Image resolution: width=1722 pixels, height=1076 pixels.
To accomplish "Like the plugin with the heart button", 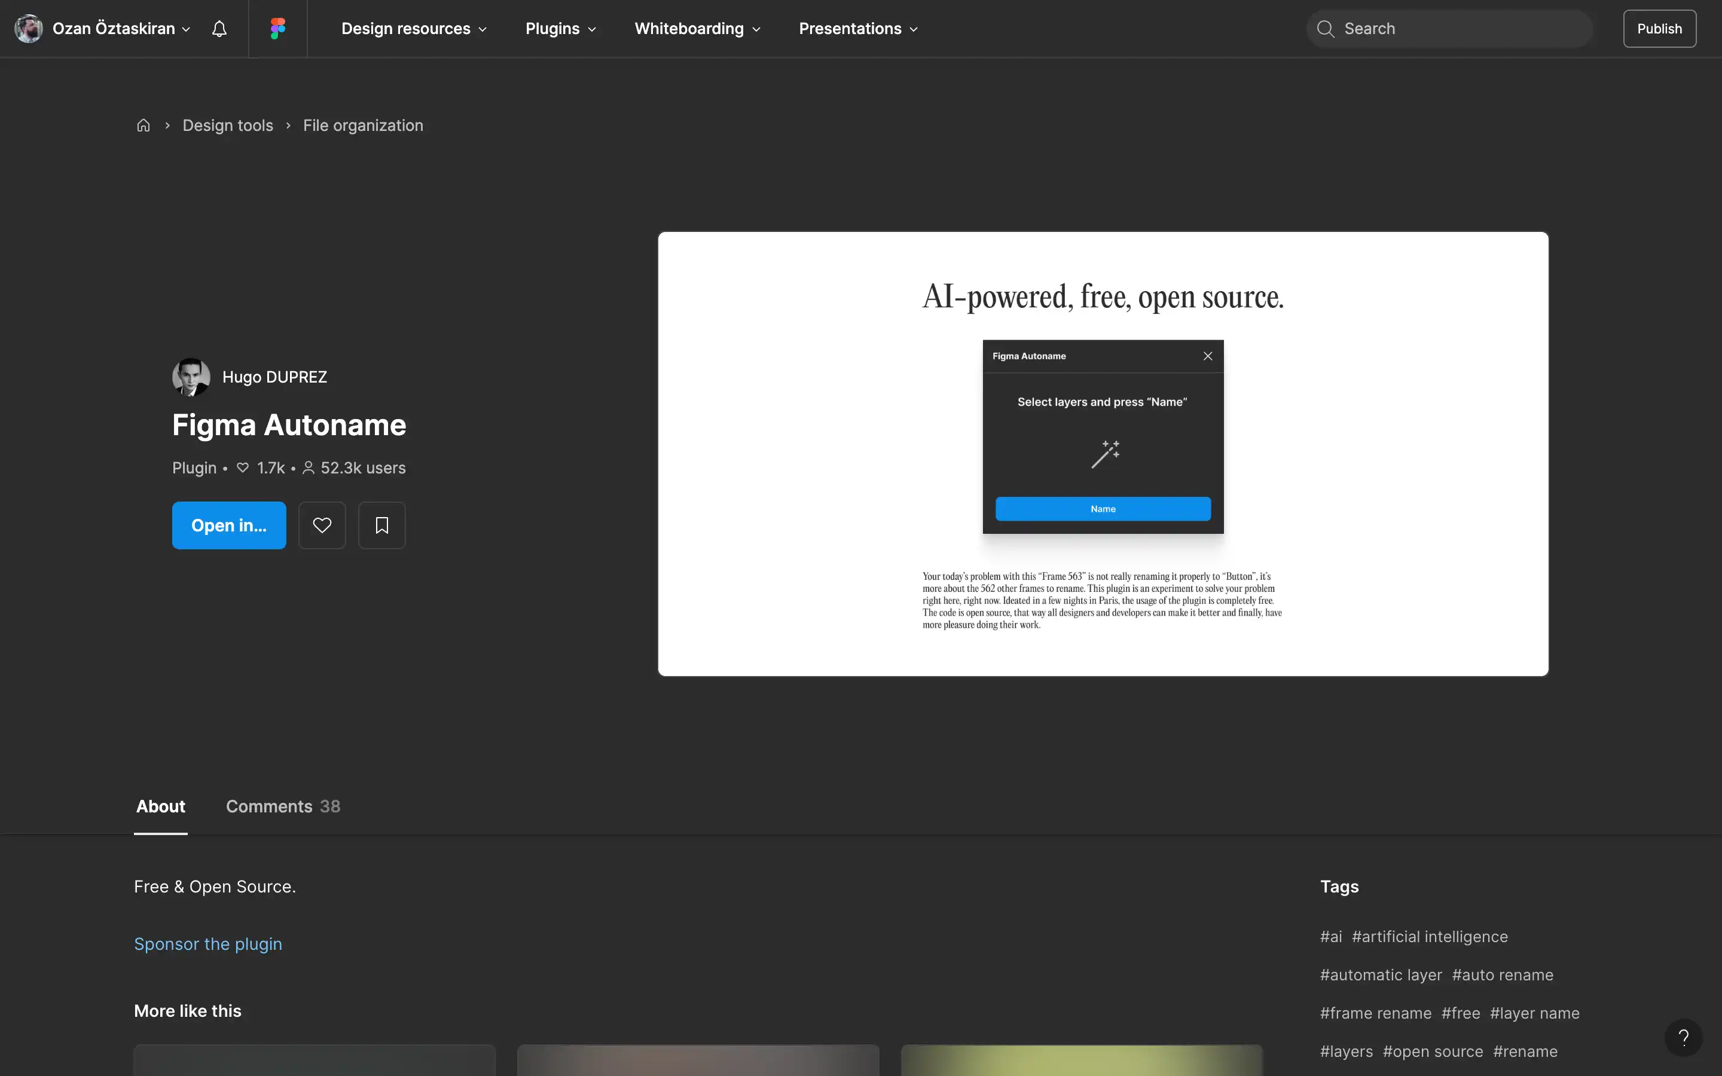I will coord(322,525).
